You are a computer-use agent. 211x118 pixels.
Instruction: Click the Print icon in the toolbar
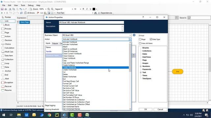pyautogui.click(x=6, y=9)
